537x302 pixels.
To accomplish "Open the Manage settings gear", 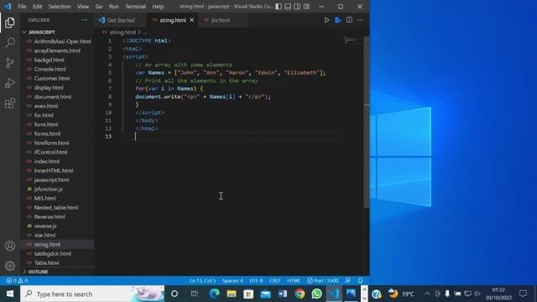I will point(10,265).
